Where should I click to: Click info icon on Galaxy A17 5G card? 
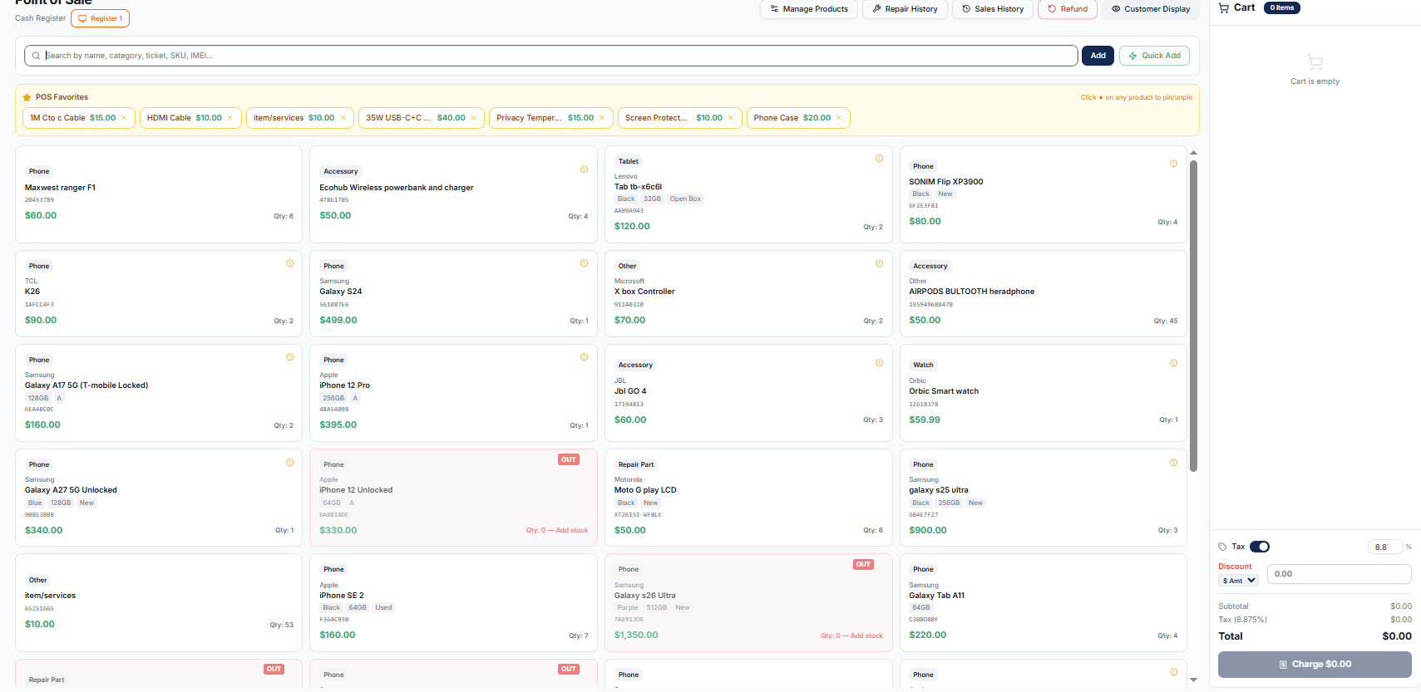pyautogui.click(x=290, y=357)
